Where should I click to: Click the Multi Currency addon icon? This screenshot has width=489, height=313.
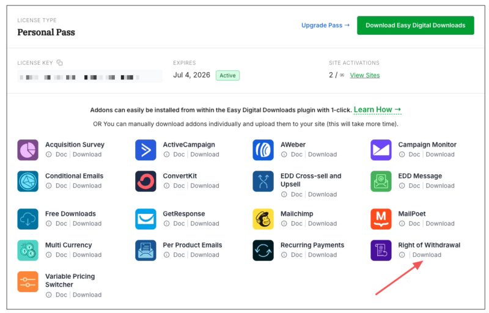28,250
